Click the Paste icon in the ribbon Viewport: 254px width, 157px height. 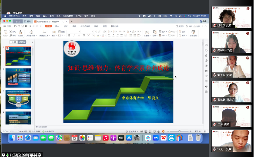pyautogui.click(x=5, y=32)
